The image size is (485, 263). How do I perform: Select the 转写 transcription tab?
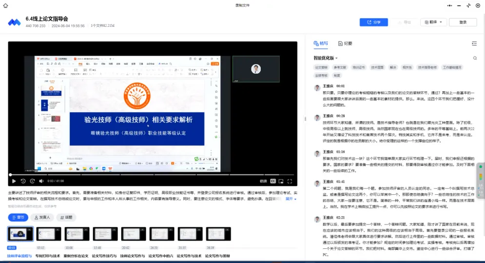tap(321, 43)
